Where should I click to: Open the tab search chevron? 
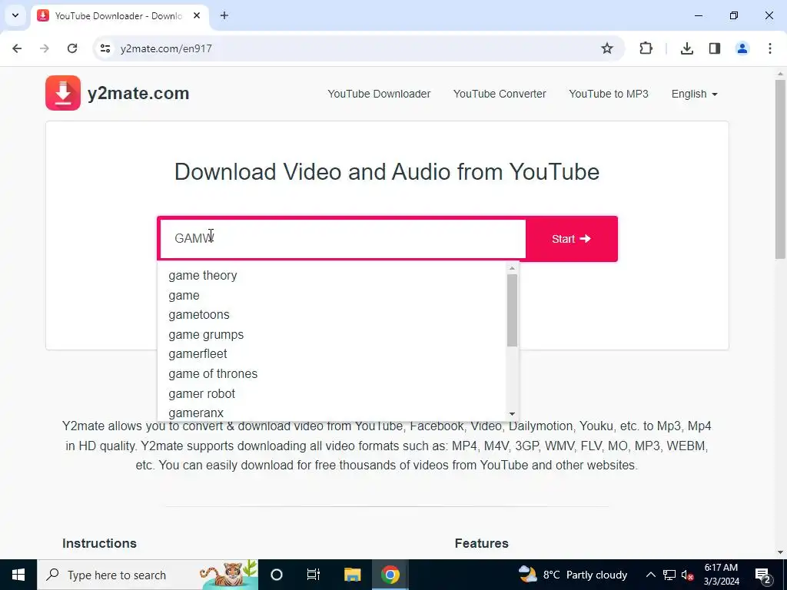(x=15, y=15)
